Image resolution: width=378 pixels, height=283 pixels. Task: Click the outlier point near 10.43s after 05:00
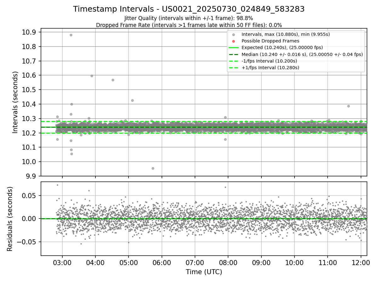pyautogui.click(x=132, y=100)
